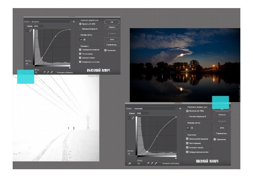The width and height of the screenshot is (253, 190).
Task: Select lower curve control point in ВЫСОКИЙ КЛЮЧ dialog
Action: coord(42,58)
